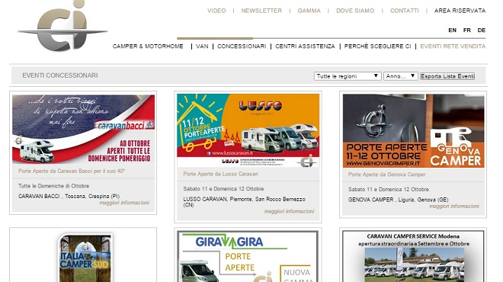Expand the Tutte le regioni dropdown

(x=348, y=76)
